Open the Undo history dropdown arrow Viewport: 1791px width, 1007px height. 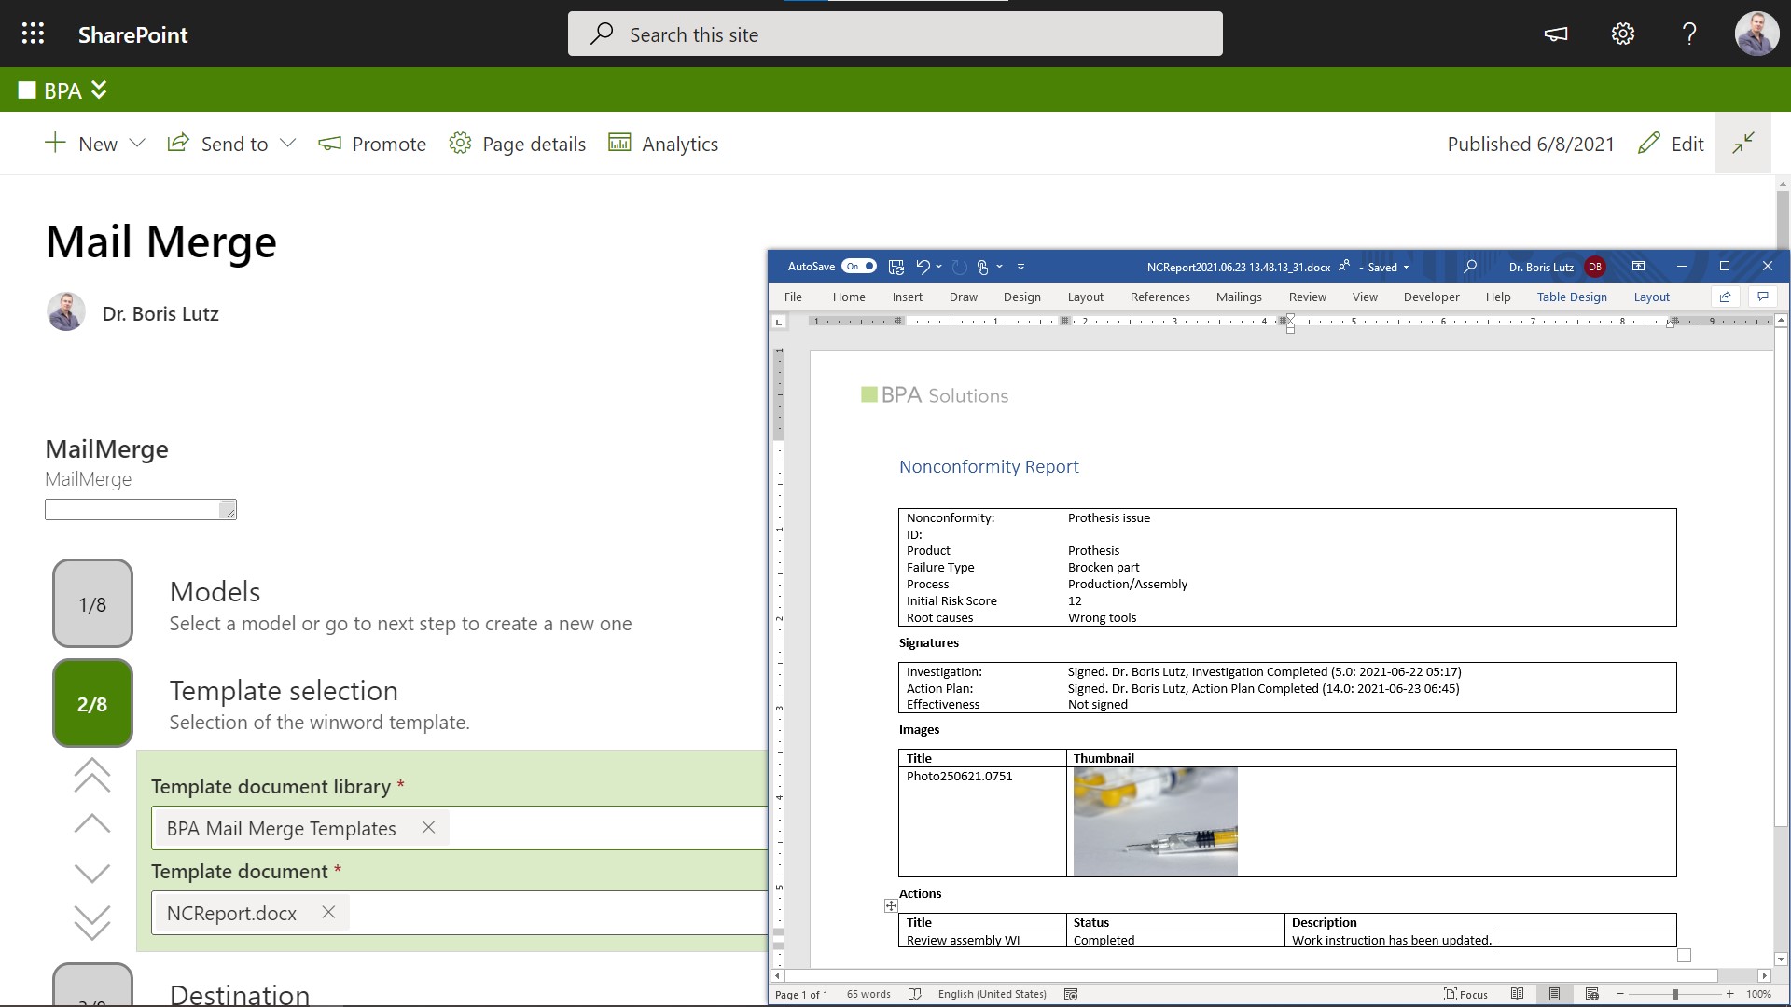click(939, 267)
